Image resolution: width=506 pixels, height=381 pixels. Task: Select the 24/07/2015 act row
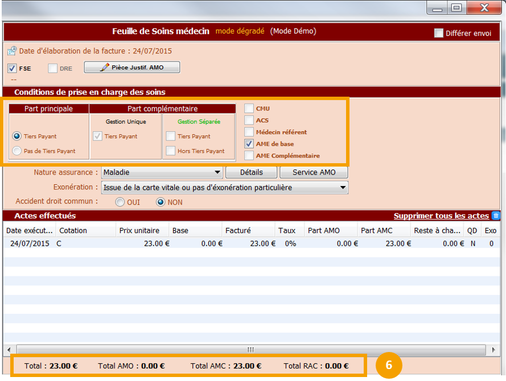click(171, 243)
